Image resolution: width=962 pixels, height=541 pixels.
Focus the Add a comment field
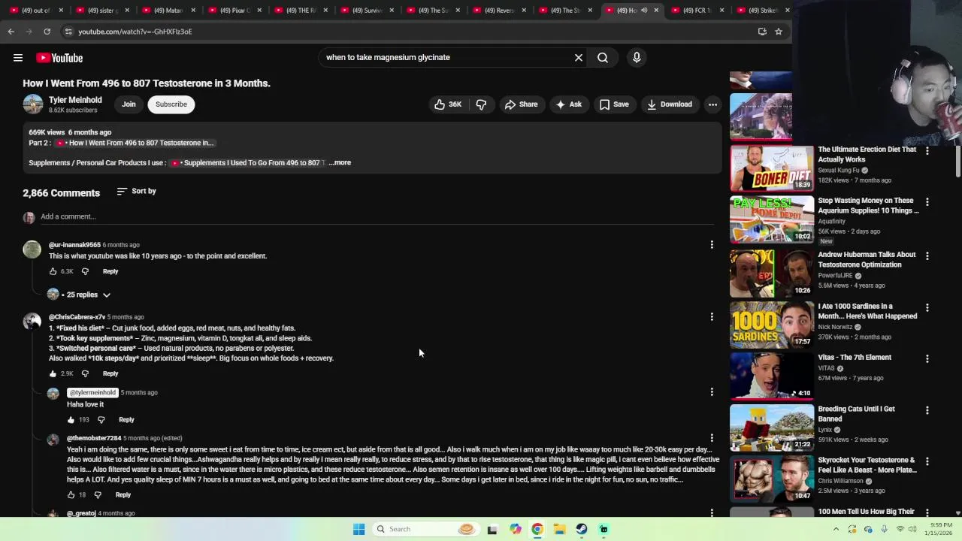[376, 216]
